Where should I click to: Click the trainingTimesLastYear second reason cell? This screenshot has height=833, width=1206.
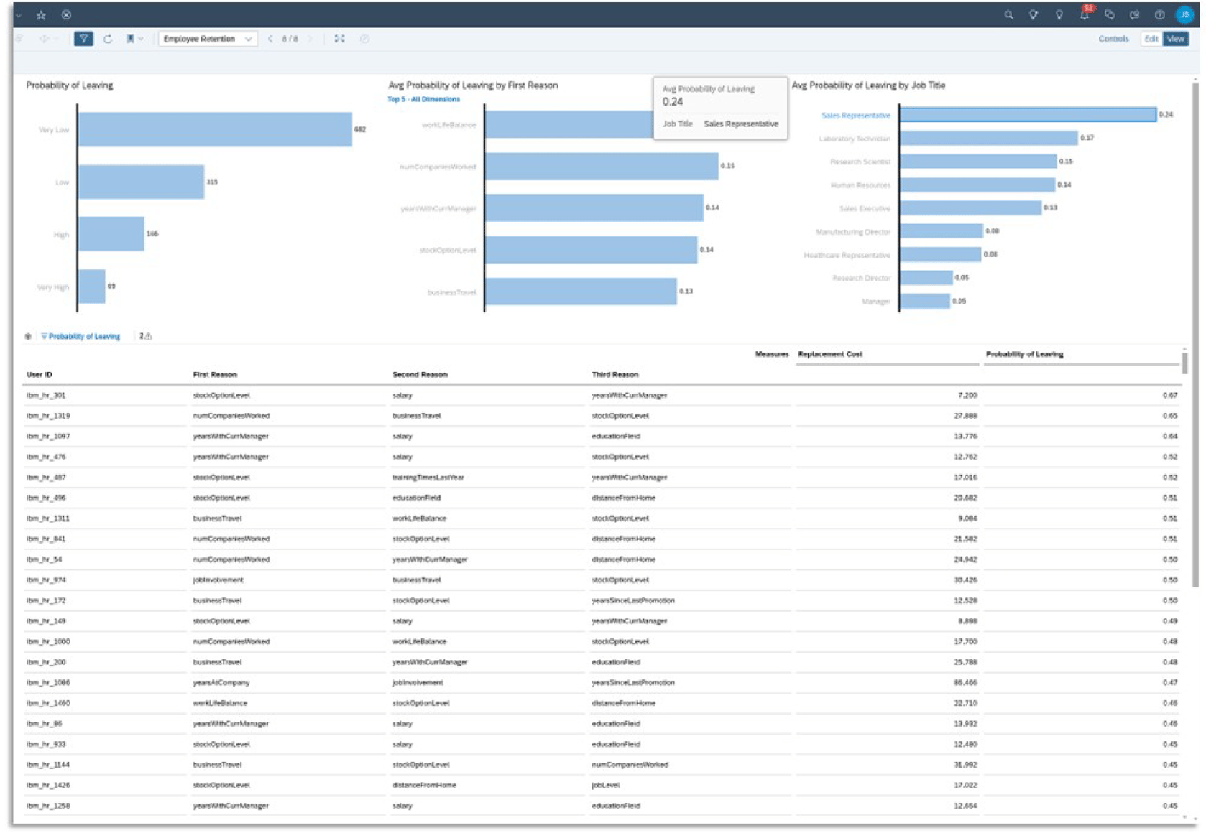(428, 477)
